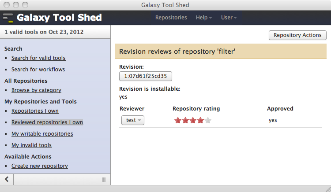Open Repositories I own link
Viewport: 331px width, 192px height.
pyautogui.click(x=35, y=111)
